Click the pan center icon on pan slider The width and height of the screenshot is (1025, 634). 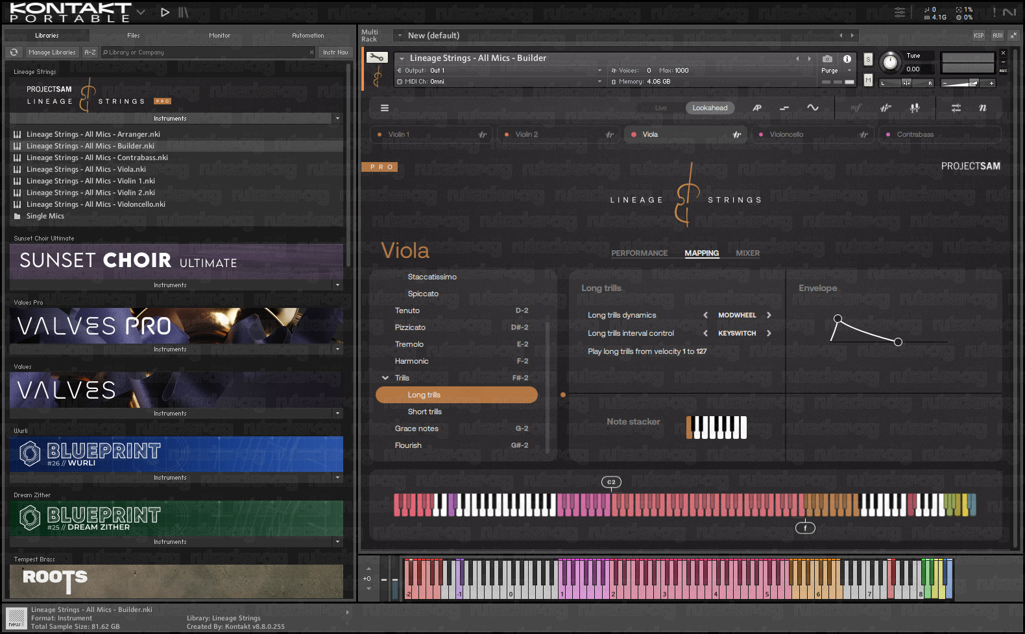(x=906, y=83)
